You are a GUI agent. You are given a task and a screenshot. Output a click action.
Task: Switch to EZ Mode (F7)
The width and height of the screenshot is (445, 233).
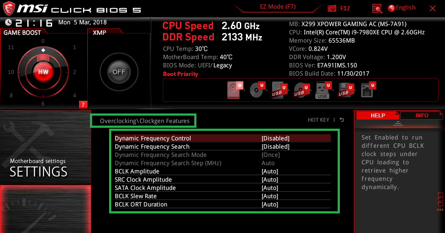(x=278, y=7)
